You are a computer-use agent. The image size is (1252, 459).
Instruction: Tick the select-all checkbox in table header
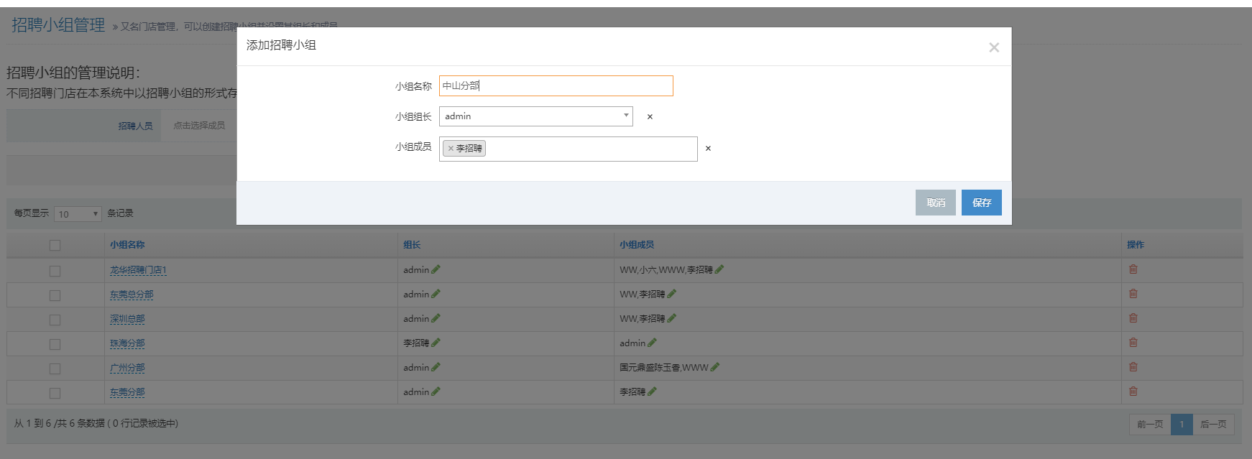coord(55,245)
